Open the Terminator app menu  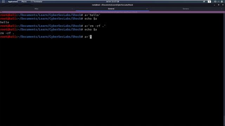(x=37, y=1)
